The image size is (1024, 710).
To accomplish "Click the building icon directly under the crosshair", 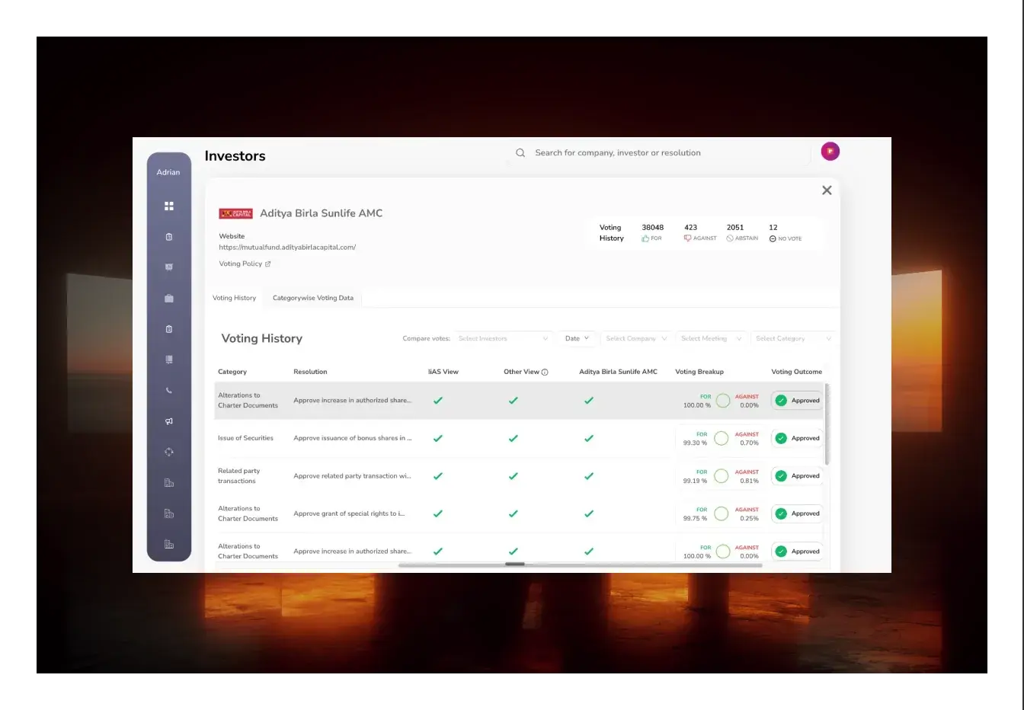I will [x=169, y=483].
